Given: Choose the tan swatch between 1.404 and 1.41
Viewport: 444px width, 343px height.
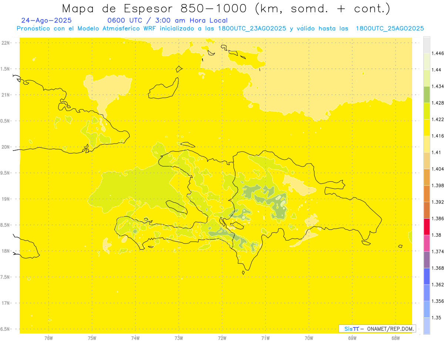Looking at the screenshot, I should (x=427, y=161).
